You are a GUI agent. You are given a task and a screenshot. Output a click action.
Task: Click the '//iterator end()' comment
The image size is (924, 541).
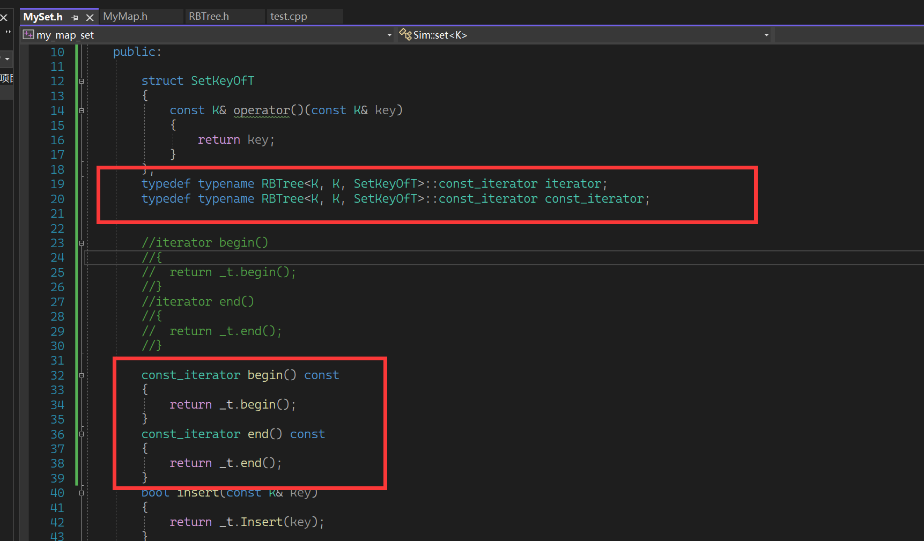tap(198, 301)
